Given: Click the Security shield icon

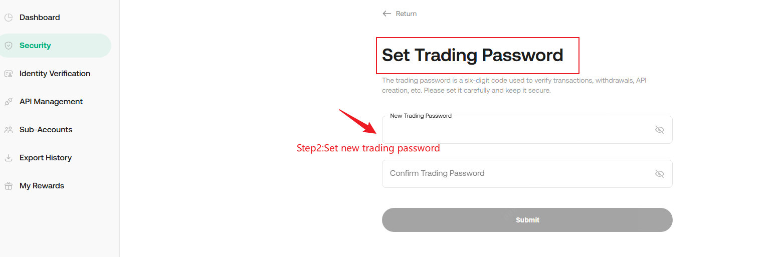Looking at the screenshot, I should 9,46.
